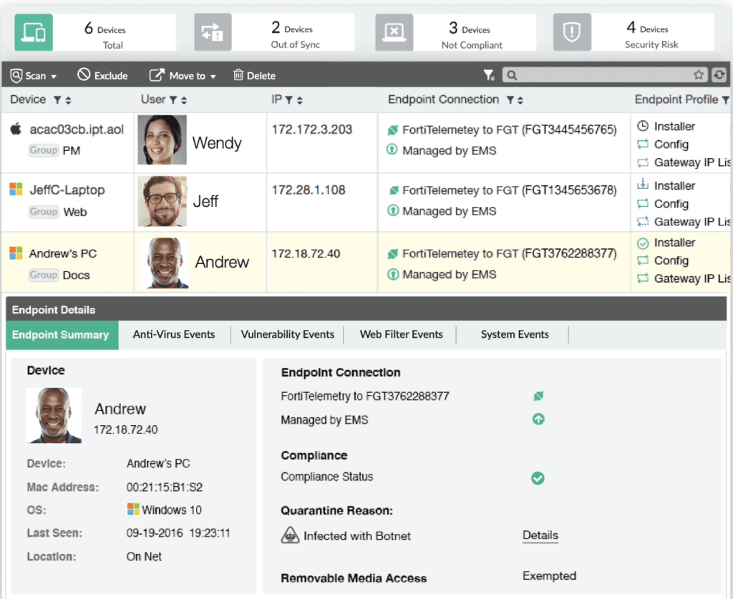Click Installer clock icon in Wendy's row
This screenshot has height=599, width=733.
644,126
